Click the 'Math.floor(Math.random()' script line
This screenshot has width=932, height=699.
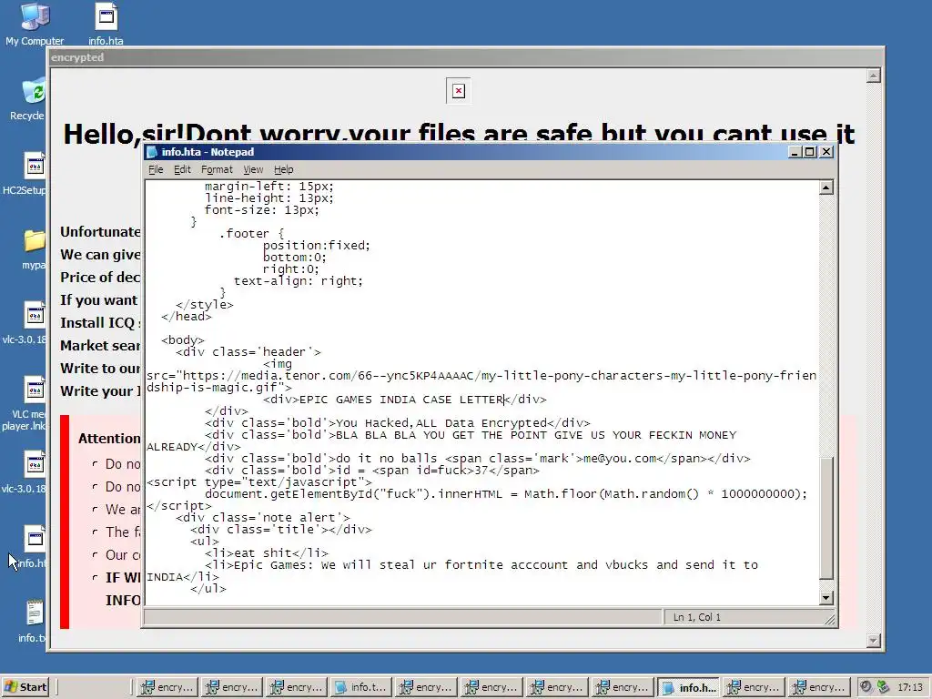point(506,494)
